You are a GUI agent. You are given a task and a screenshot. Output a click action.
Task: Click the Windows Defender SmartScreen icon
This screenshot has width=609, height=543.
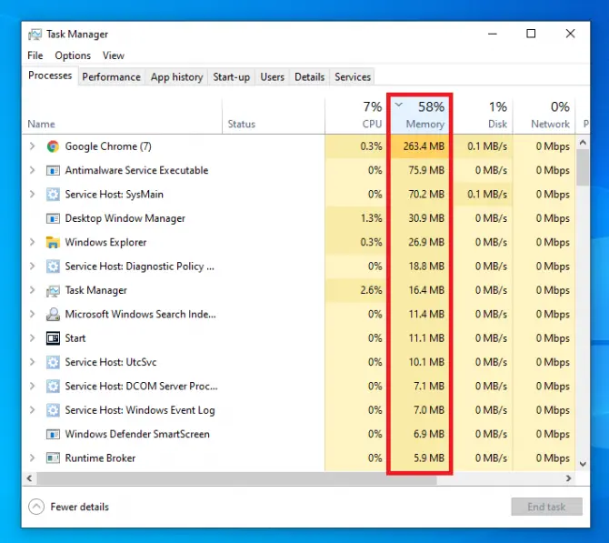point(53,434)
